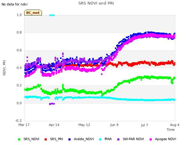The image size is (193, 145).
Task: Click the 0.8 y-axis tick label
Action: pos(19,33)
